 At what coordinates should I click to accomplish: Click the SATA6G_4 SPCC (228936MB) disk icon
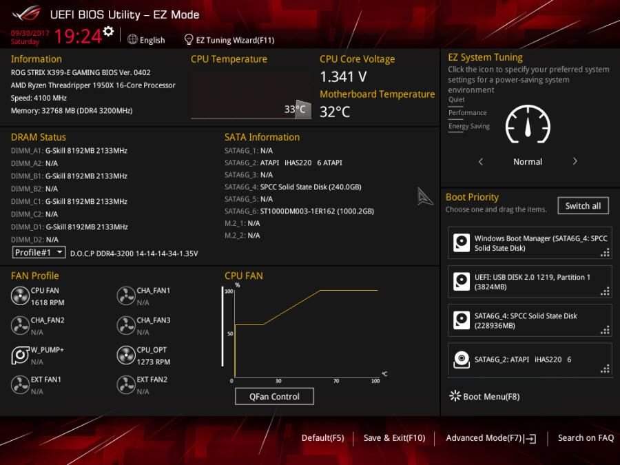pyautogui.click(x=462, y=320)
